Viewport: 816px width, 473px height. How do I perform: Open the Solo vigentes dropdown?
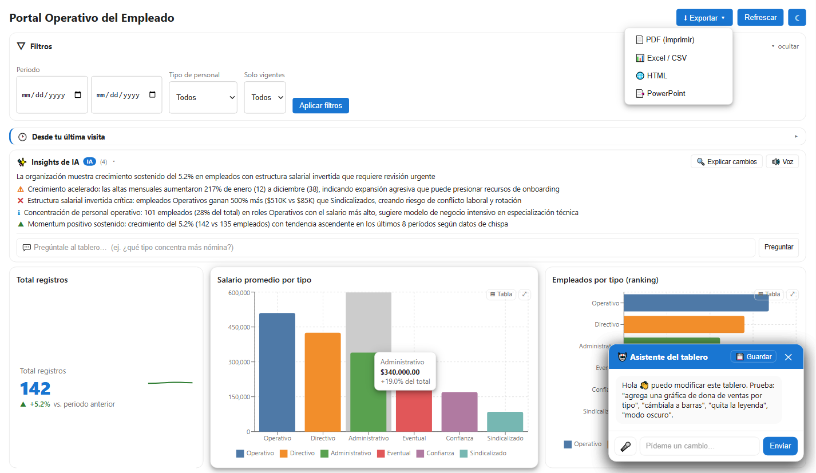[x=265, y=97]
